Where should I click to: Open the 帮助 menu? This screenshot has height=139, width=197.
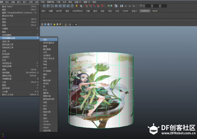[94, 2]
